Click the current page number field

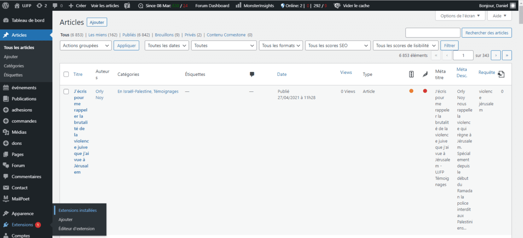point(463,55)
